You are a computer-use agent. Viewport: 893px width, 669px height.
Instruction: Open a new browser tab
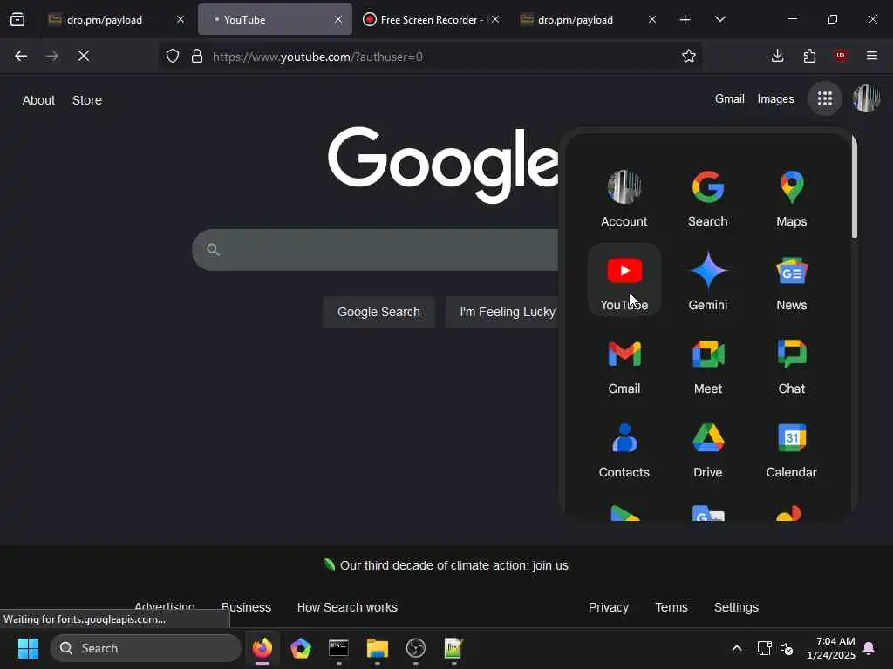(685, 20)
